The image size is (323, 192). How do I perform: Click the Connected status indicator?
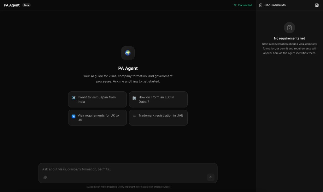tap(243, 5)
